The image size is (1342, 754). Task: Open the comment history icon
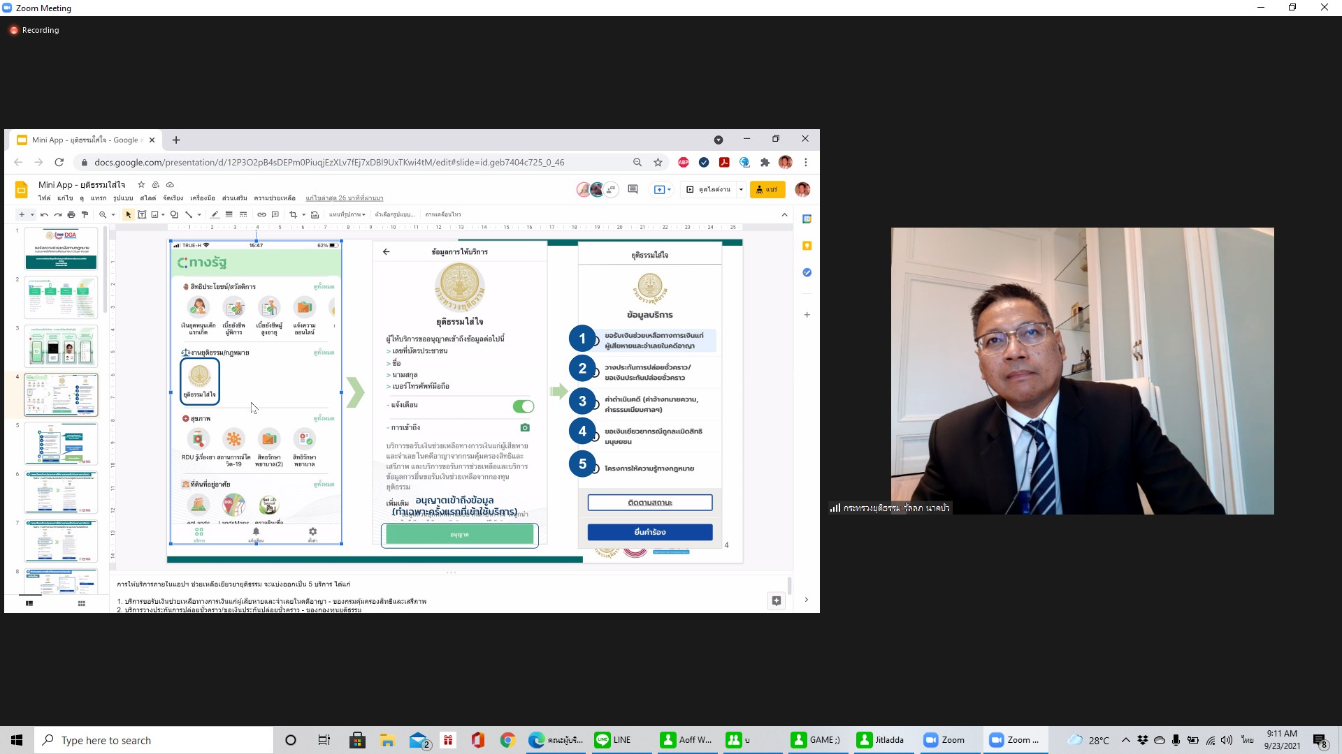(633, 189)
